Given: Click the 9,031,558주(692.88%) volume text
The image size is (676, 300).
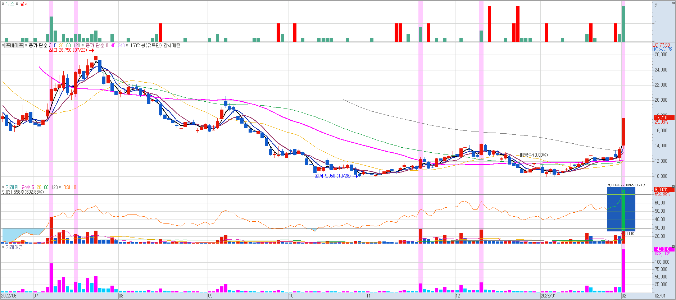Looking at the screenshot, I should coord(23,192).
